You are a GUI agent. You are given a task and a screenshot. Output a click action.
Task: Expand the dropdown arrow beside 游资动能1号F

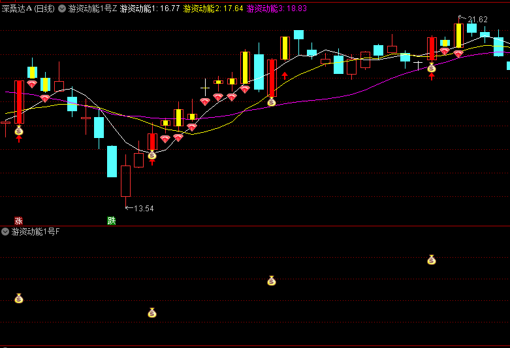[x=5, y=232]
